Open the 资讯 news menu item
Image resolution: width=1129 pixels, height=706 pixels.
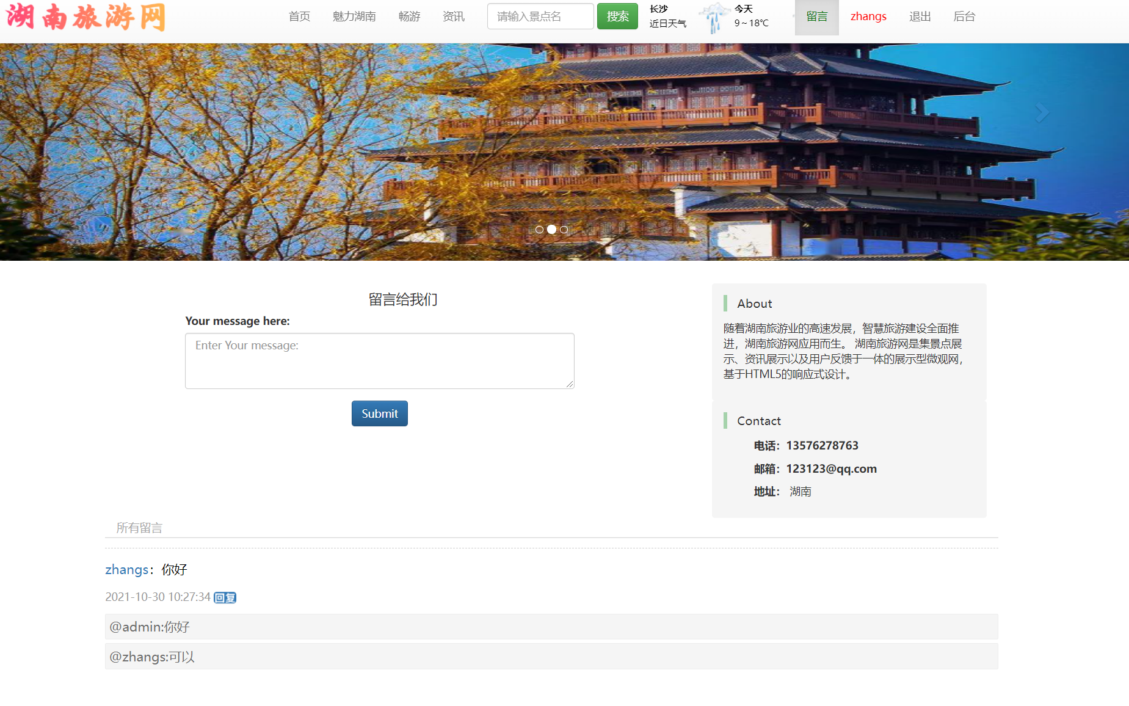(x=453, y=16)
